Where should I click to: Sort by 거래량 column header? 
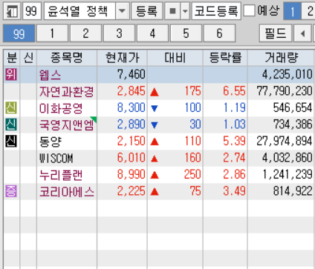(281, 58)
